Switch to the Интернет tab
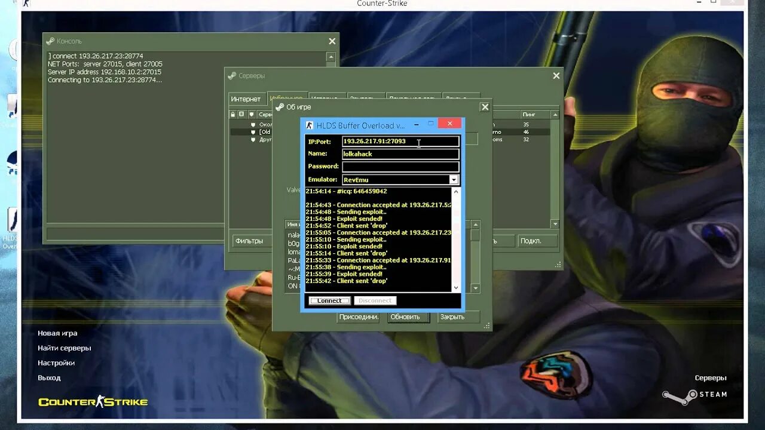Viewport: 765px width, 430px height. pyautogui.click(x=246, y=99)
